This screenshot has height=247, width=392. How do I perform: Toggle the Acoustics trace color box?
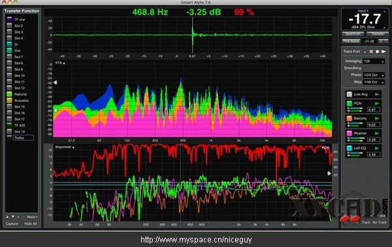click(9, 100)
